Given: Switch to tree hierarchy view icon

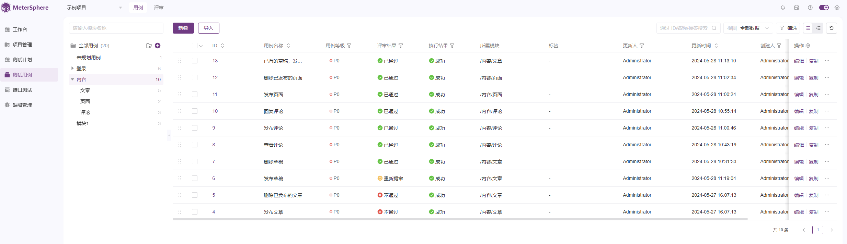Looking at the screenshot, I should coord(818,28).
